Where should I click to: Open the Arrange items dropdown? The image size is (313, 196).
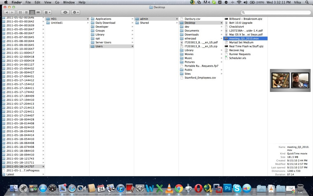[x=47, y=12]
